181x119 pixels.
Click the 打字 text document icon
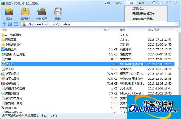3,59
